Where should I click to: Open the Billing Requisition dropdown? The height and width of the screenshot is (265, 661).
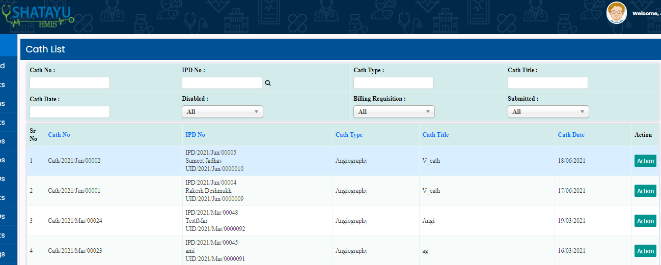(x=394, y=112)
